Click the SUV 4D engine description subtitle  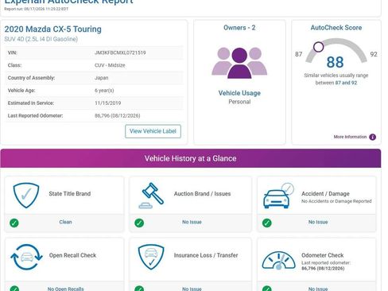pos(41,39)
